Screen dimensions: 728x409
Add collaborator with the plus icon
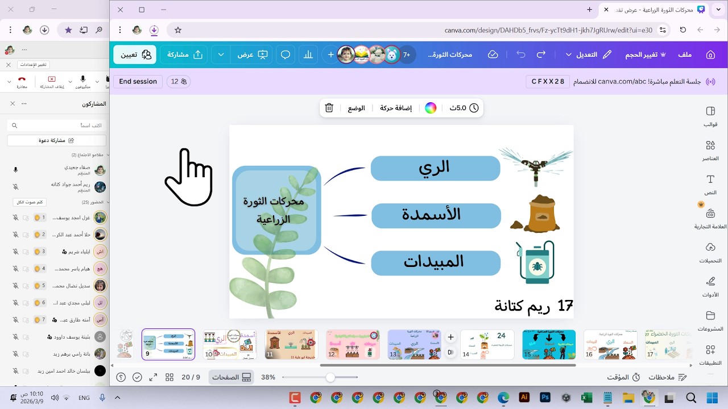point(330,55)
